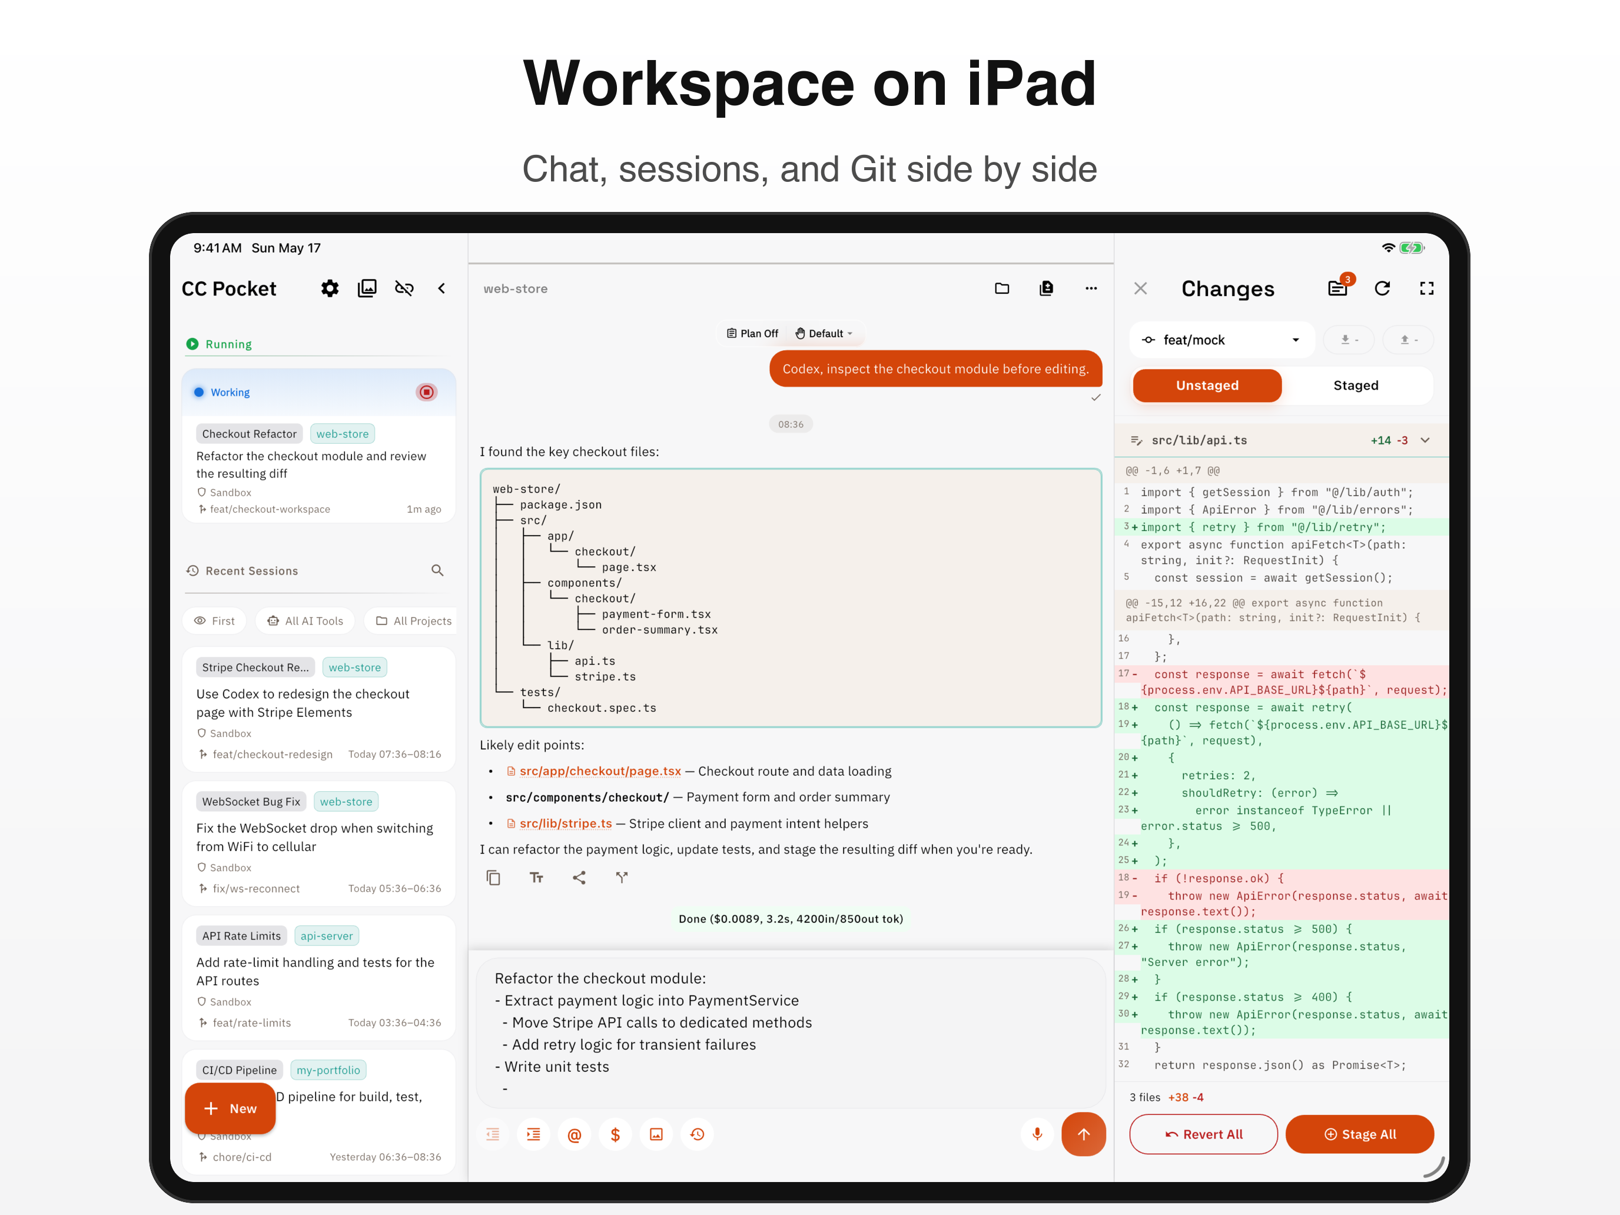Viewport: 1620px width, 1215px height.
Task: Close the Changes panel
Action: pyautogui.click(x=1140, y=288)
